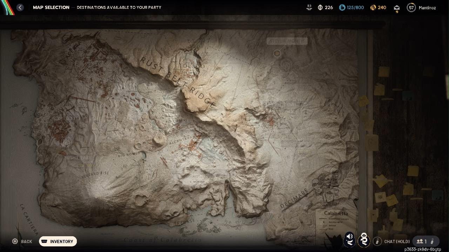
Task: Click the 'Destinations available to your party' subtitle
Action: (x=119, y=7)
